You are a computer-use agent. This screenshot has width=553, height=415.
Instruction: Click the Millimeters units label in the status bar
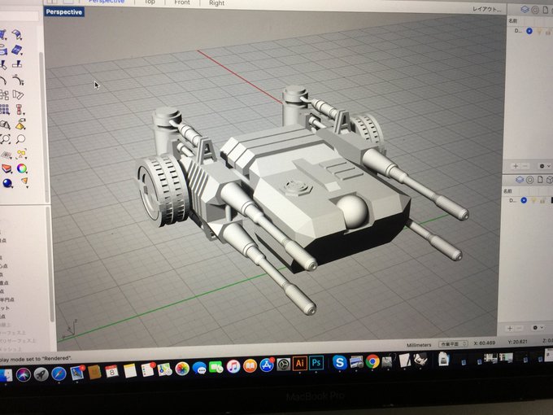[x=419, y=345]
